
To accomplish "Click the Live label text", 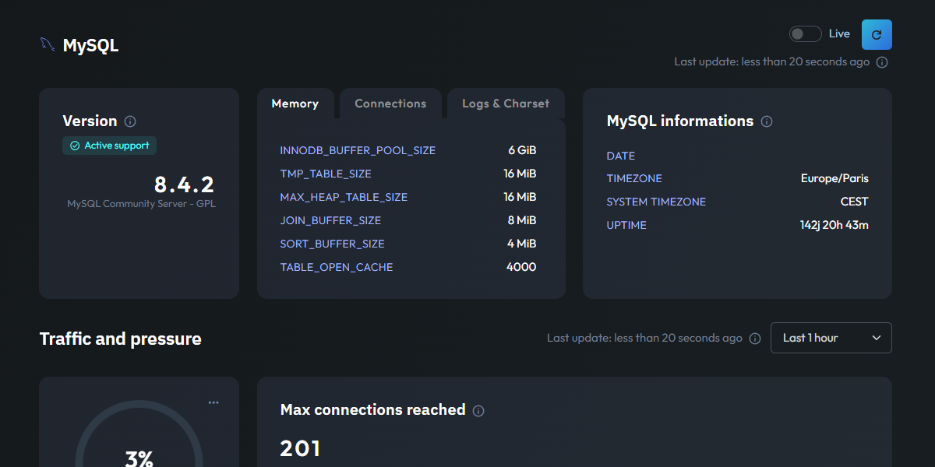I will (839, 33).
